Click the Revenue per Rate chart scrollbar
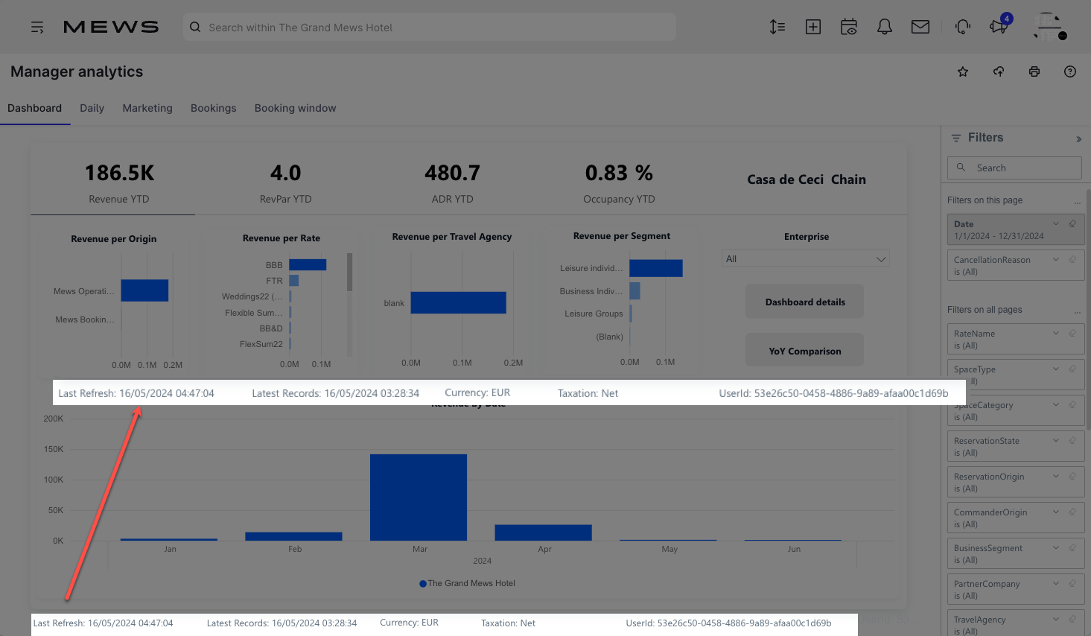Image resolution: width=1091 pixels, height=636 pixels. pyautogui.click(x=349, y=272)
